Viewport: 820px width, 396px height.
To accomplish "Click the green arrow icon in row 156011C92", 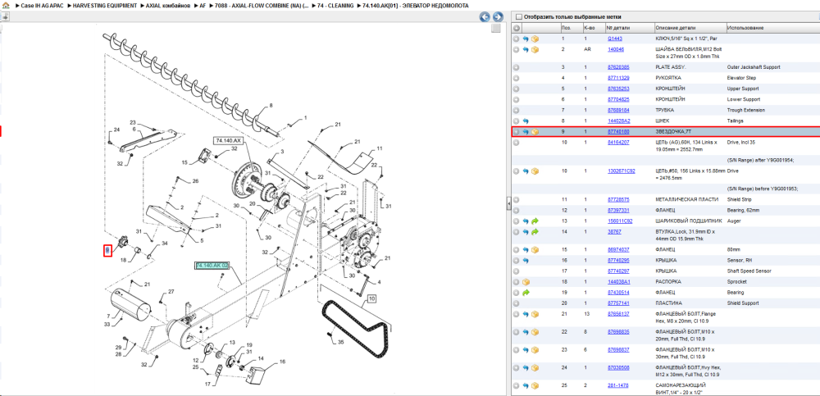I will [535, 221].
